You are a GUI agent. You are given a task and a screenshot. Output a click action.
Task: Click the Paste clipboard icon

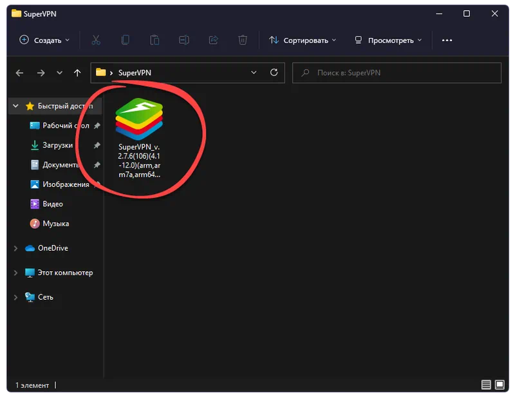coord(154,40)
